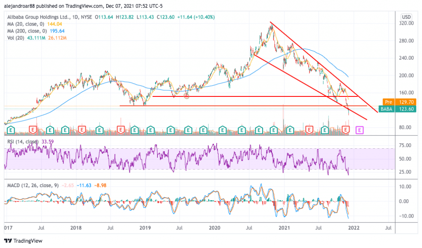Click the orange Pre 129.70 price tag
The height and width of the screenshot is (248, 422).
coord(399,102)
